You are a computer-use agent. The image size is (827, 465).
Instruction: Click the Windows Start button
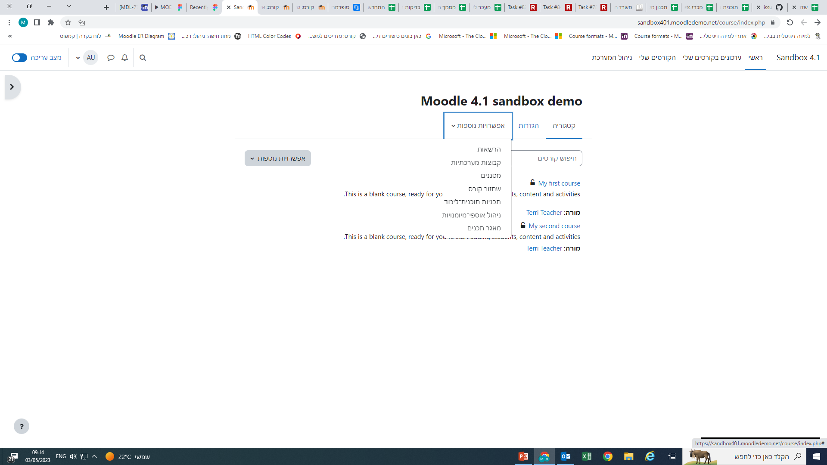[817, 456]
